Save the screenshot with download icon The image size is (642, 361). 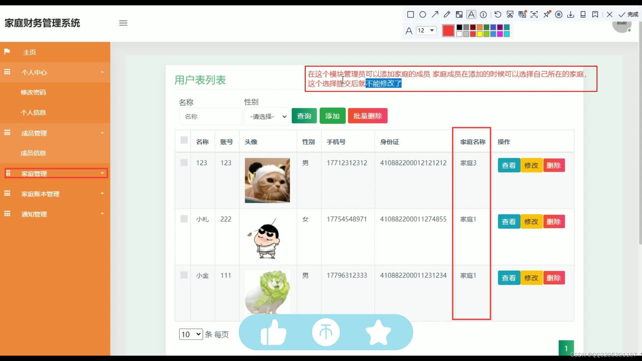pos(571,14)
